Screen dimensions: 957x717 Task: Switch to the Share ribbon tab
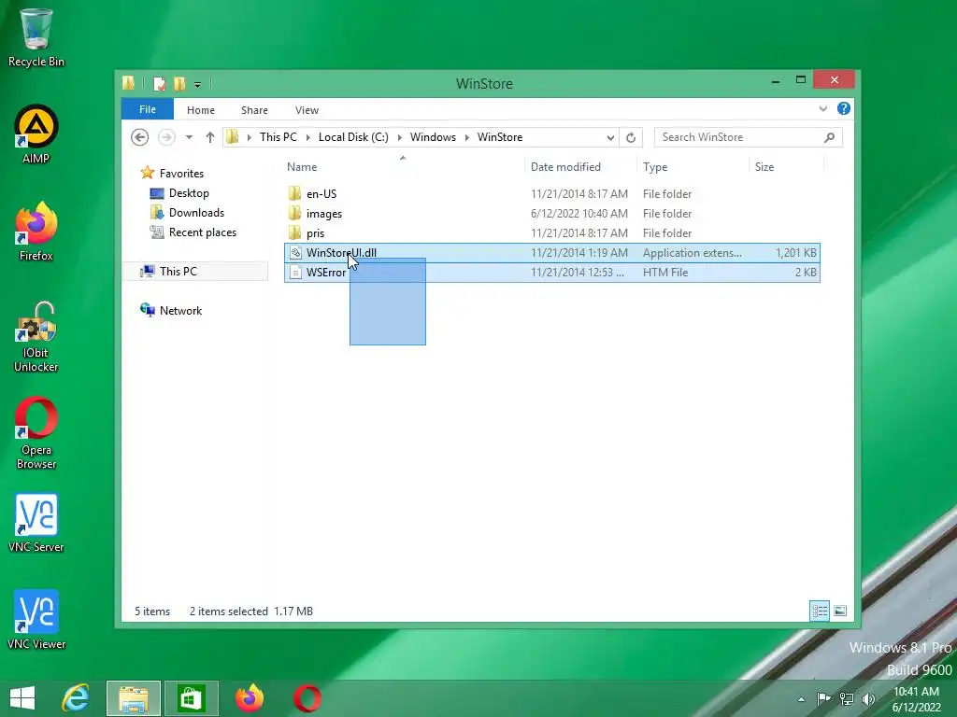254,110
